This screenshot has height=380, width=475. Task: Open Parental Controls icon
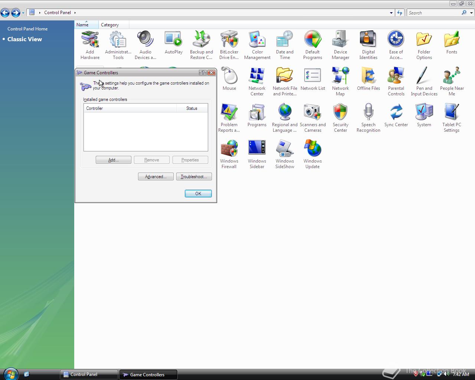pyautogui.click(x=396, y=82)
